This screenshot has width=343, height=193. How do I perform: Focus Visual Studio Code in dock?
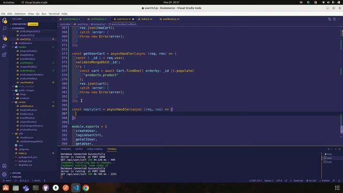[x=76, y=188]
